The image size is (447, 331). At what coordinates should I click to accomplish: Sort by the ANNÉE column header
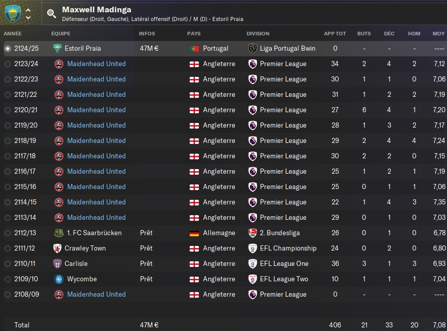(x=13, y=34)
